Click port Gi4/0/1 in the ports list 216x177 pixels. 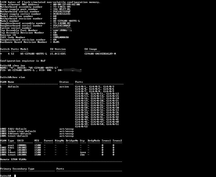(80, 87)
